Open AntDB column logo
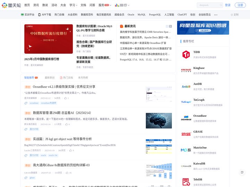Screen dimensions: 250x187 click(186, 86)
